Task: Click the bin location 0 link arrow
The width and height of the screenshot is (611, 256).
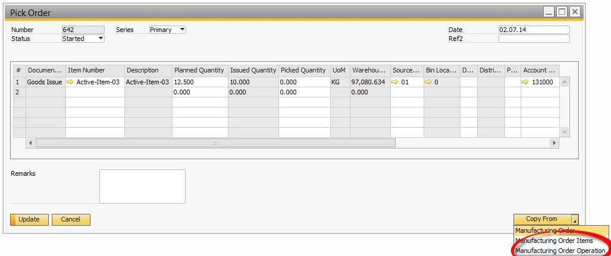Action: (x=428, y=82)
